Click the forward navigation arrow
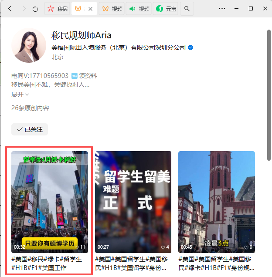This screenshot has height=277, width=272. coord(24,8)
